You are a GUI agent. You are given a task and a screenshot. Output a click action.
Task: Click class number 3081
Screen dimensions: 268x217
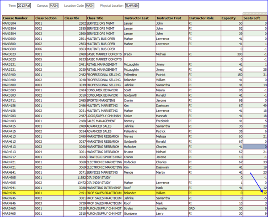[x=82, y=198]
